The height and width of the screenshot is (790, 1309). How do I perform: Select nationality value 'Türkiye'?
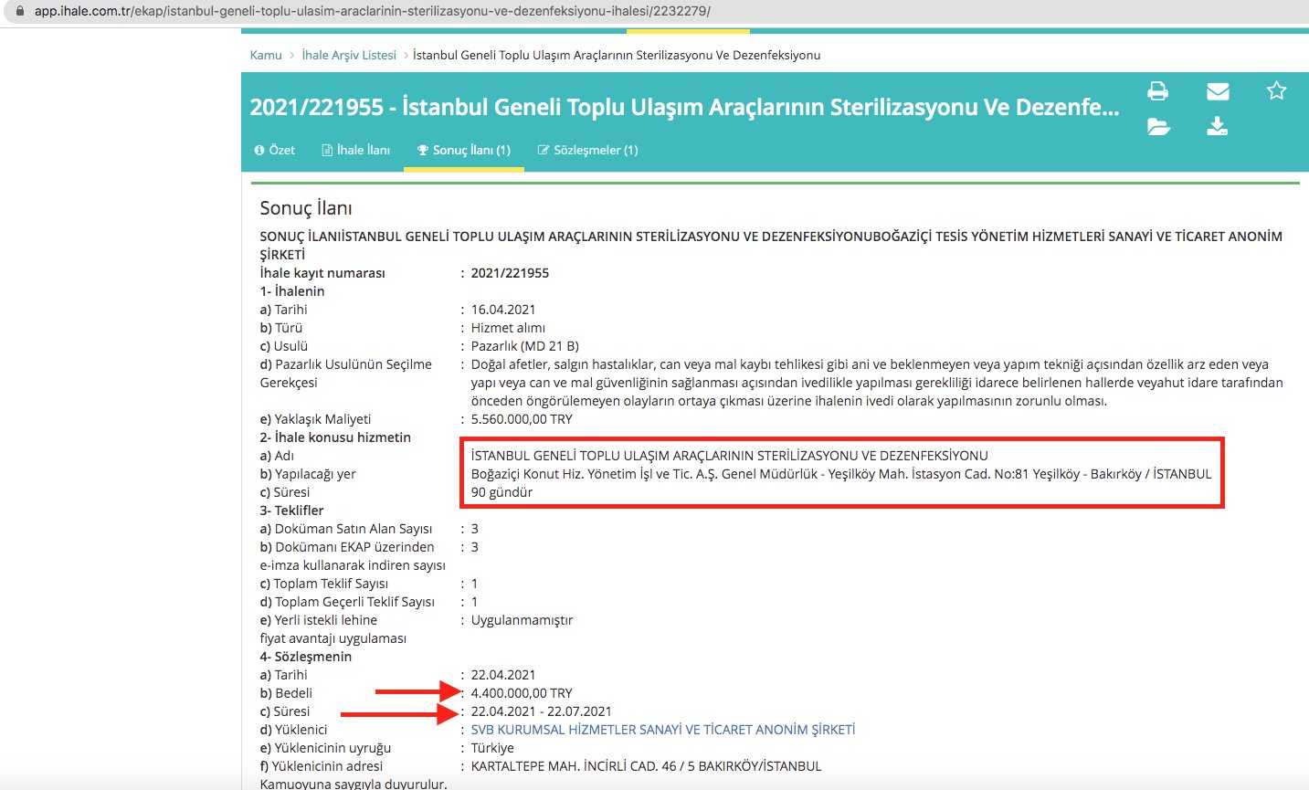pyautogui.click(x=492, y=748)
